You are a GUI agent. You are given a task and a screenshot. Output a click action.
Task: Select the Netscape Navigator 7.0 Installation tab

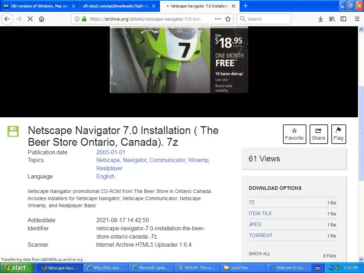200,6
